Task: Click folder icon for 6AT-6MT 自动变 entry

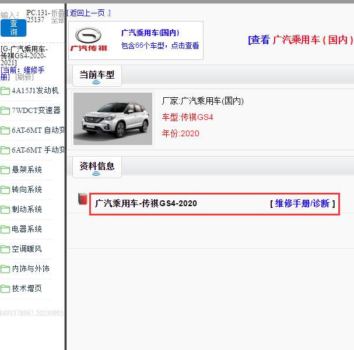Action: click(5, 130)
